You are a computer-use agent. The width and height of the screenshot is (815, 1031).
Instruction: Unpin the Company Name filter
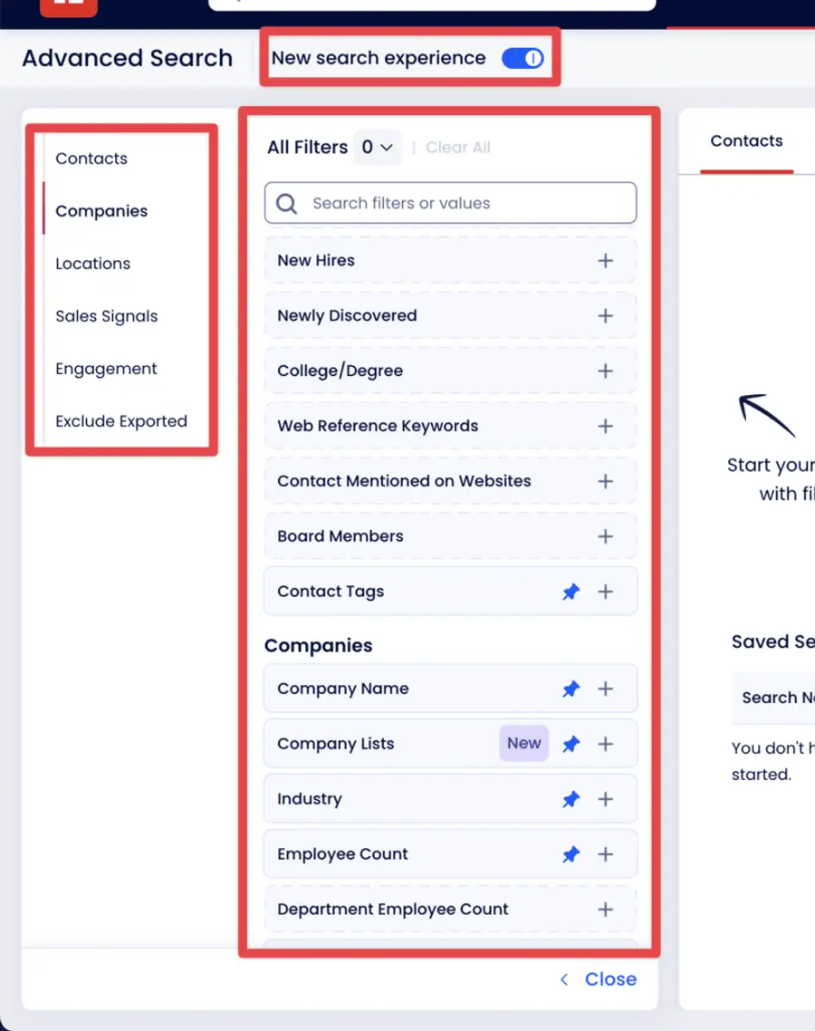[x=570, y=689]
